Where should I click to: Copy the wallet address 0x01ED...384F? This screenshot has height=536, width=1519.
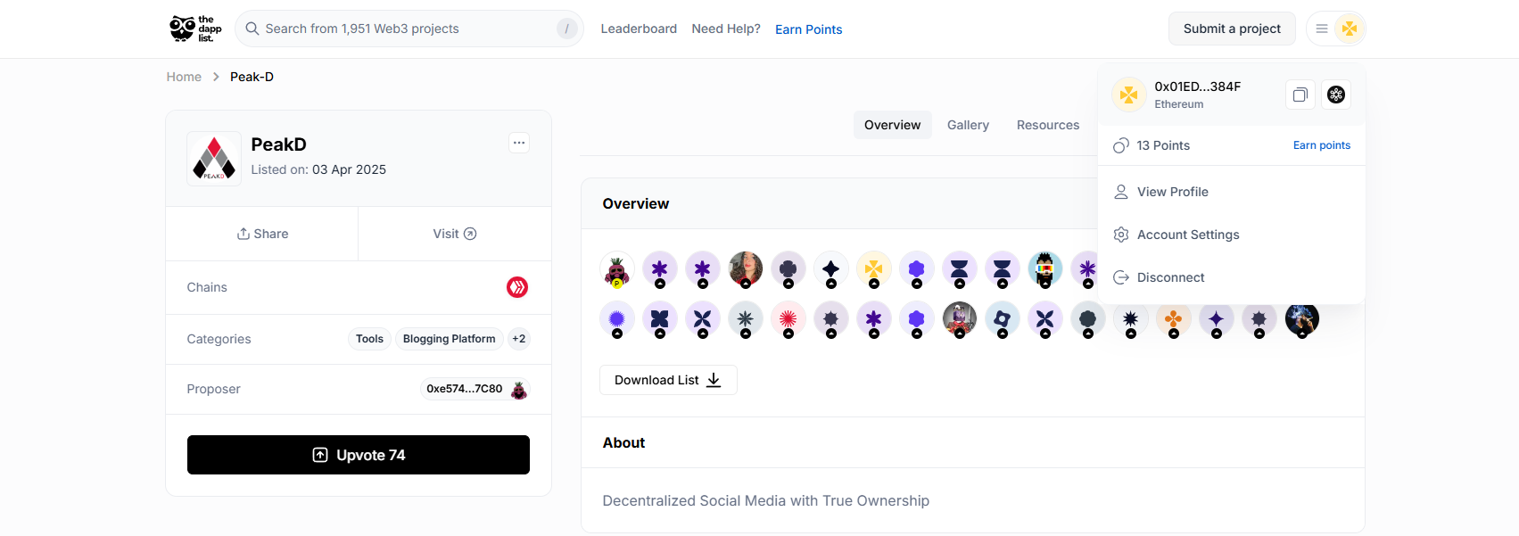[x=1300, y=95]
